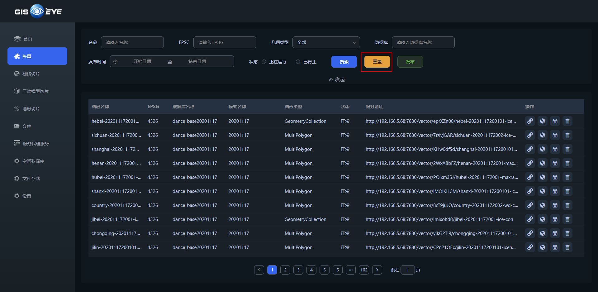
Task: Open 三维模型切片 in the sidebar
Action: click(x=37, y=91)
